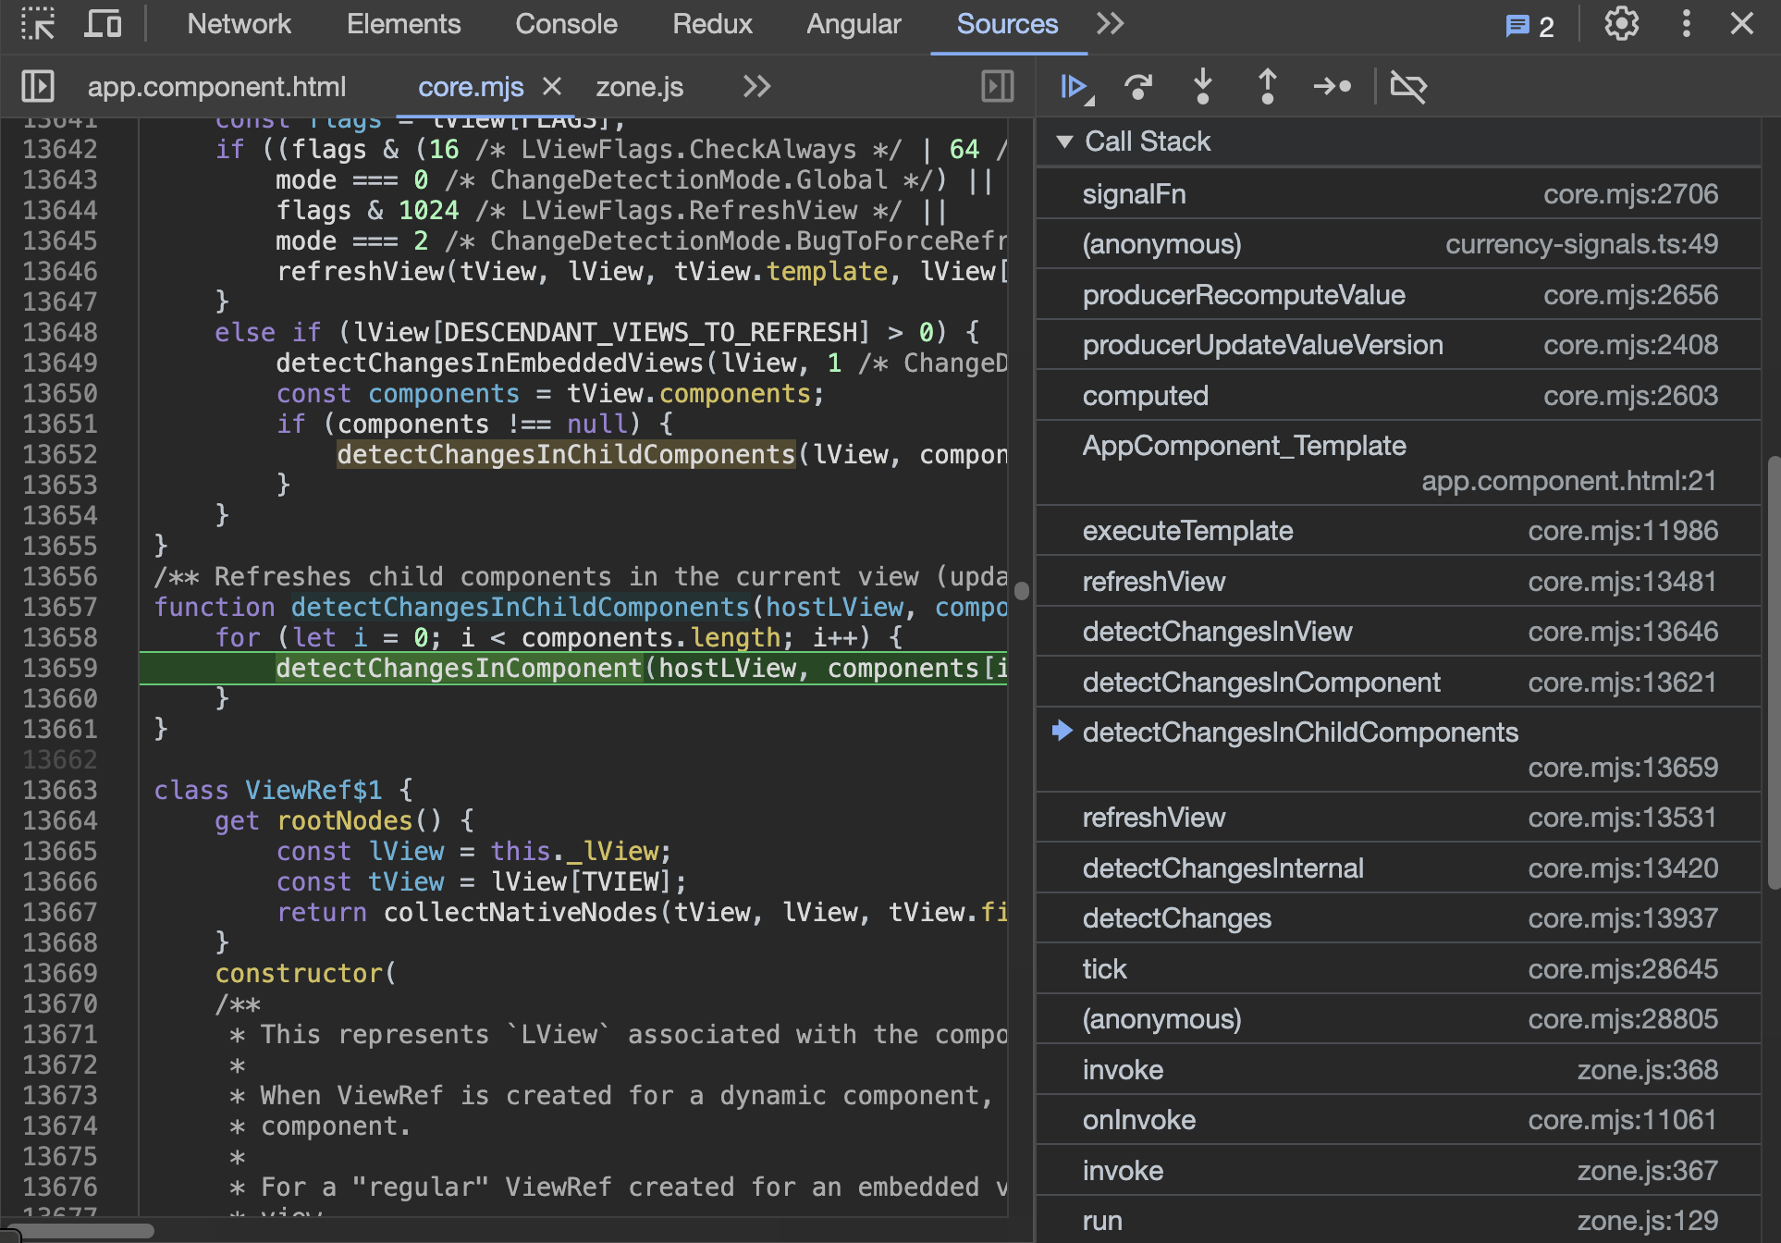This screenshot has width=1781, height=1243.
Task: Hide the debugger sidebar pane
Action: [x=997, y=87]
